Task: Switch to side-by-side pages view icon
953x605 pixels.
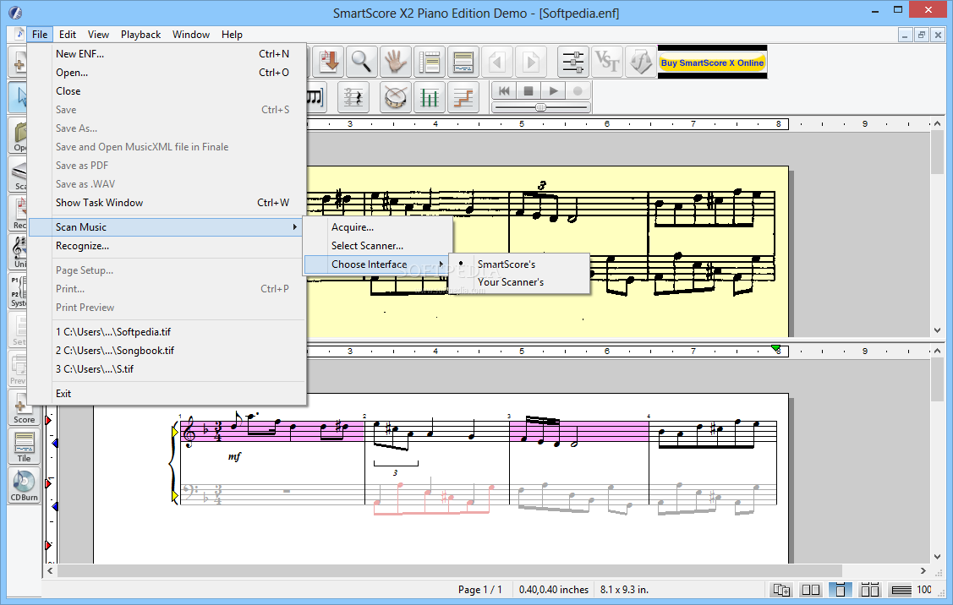Action: [x=811, y=589]
